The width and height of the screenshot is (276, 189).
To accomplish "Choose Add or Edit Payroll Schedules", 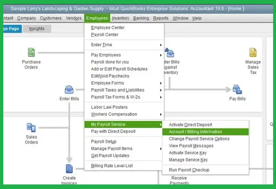I will (x=124, y=69).
